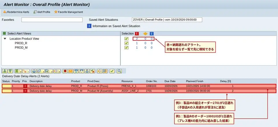Click the sort ascending toolbar icon
The height and width of the screenshot is (127, 278).
(5, 71)
